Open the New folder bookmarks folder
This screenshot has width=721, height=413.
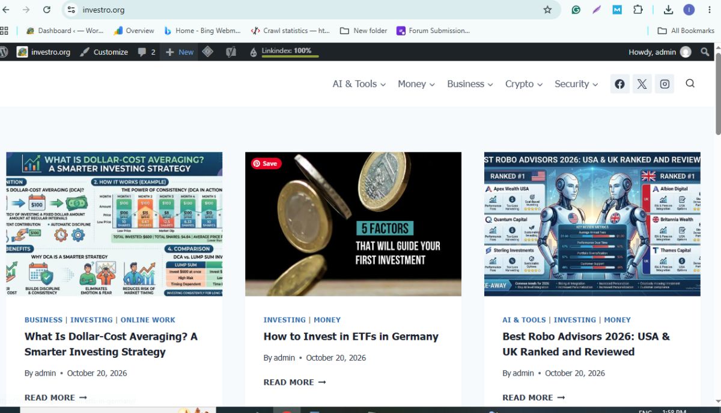(x=364, y=31)
